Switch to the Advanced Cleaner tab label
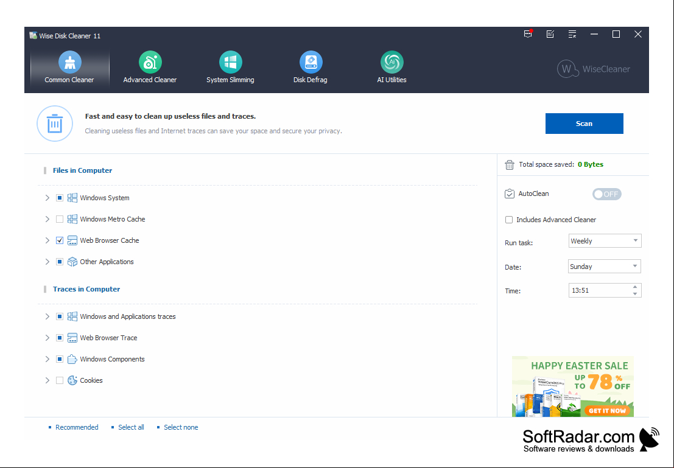This screenshot has width=674, height=468. pyautogui.click(x=150, y=80)
